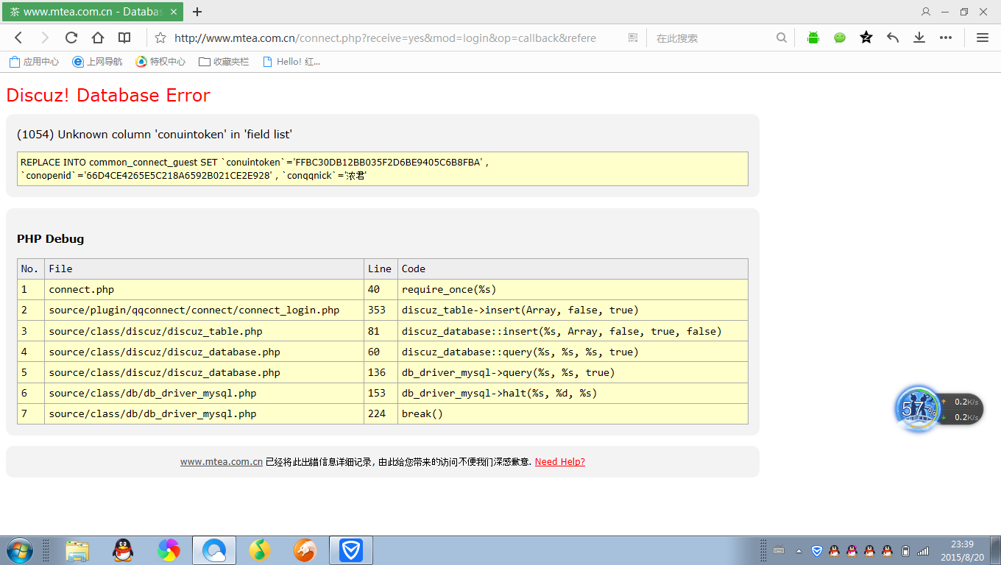Open the blue shield PC Manager taskbar app
Screen dimensions: 1001x565
pyautogui.click(x=351, y=550)
